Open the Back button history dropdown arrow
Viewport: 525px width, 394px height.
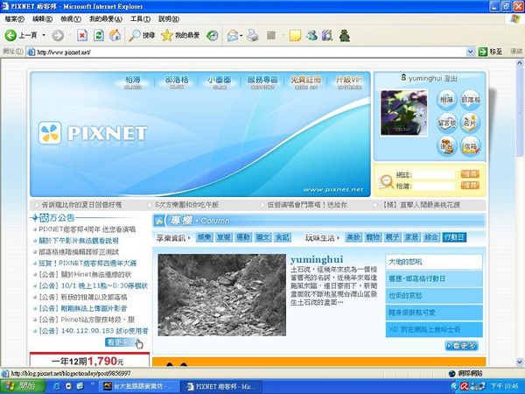pos(44,35)
